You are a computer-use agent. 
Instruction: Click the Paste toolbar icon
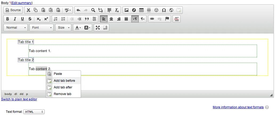tap(43, 10)
